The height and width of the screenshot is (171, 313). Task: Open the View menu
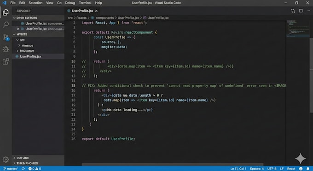pos(50,3)
